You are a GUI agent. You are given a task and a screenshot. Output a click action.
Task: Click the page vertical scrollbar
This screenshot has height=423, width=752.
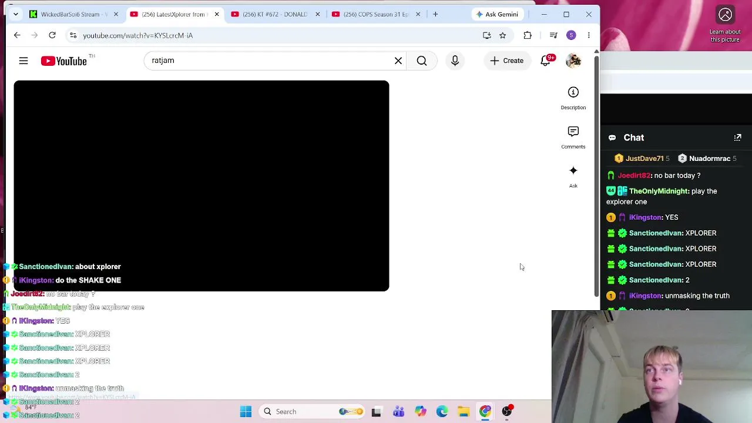596,176
